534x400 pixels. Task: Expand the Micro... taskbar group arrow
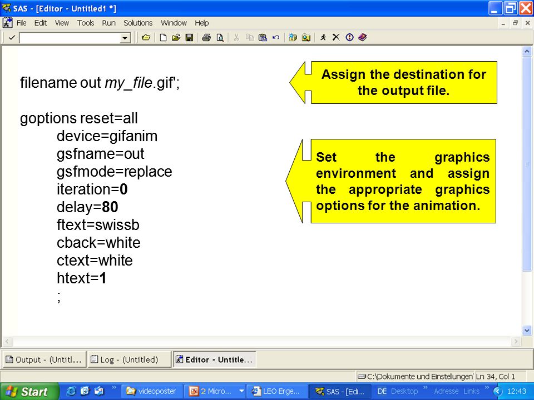pos(241,392)
